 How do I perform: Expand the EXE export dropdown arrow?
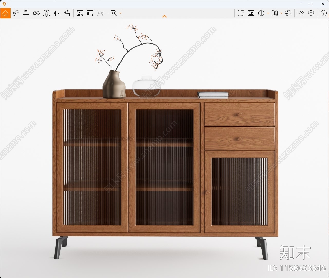coord(120,13)
